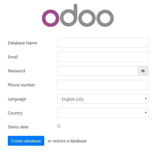This screenshot has width=157, height=154.
Task: Focus the Database Name text field
Action: (x=103, y=43)
